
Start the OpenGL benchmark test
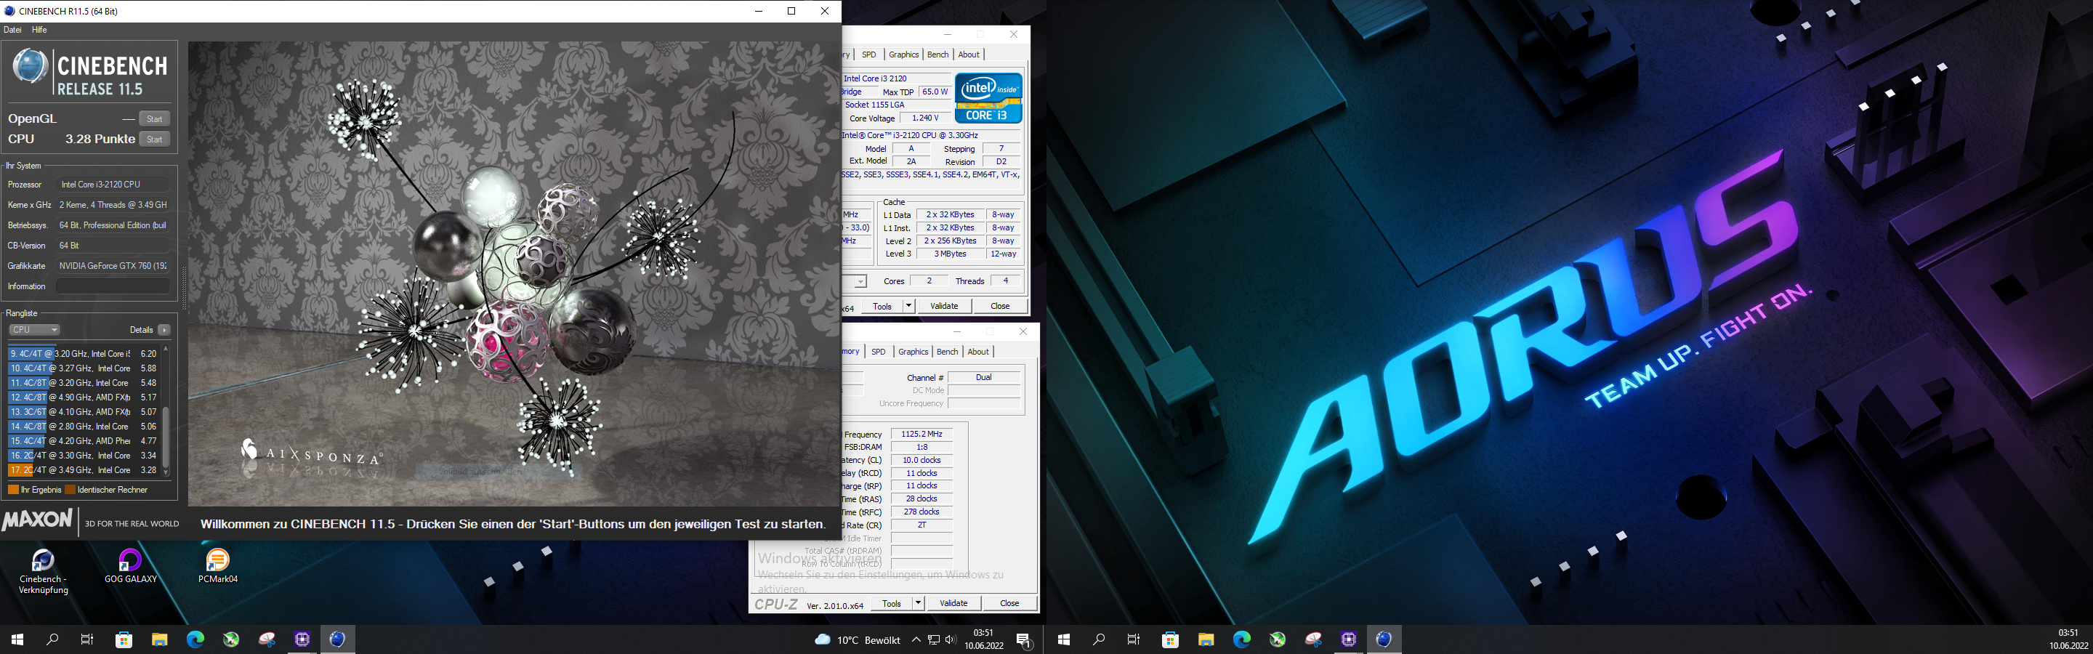point(154,118)
